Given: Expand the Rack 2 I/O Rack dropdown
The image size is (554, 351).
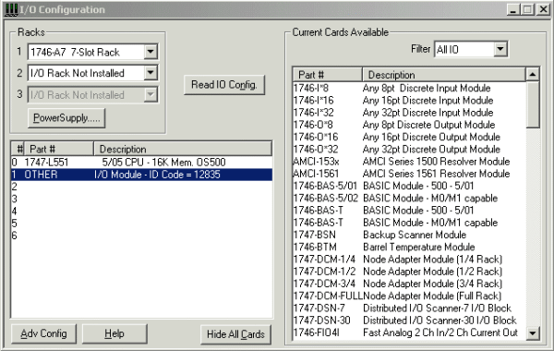Looking at the screenshot, I should [151, 73].
